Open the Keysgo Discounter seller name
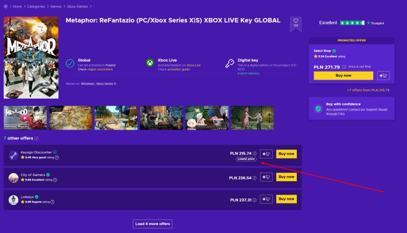The width and height of the screenshot is (407, 233). point(36,152)
